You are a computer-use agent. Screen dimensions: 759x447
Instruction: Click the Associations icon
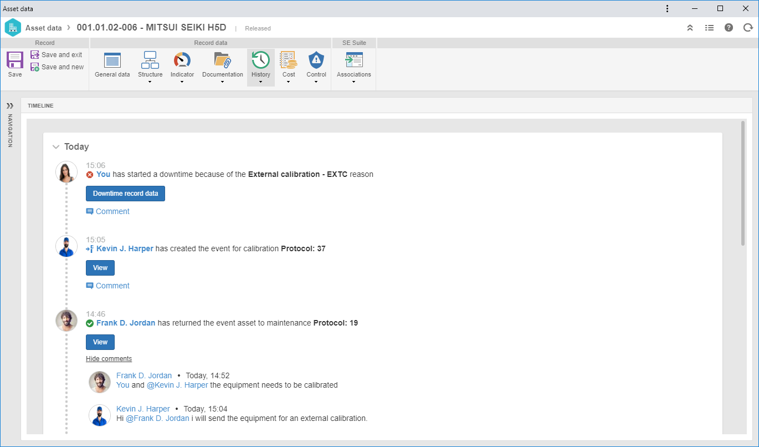354,60
